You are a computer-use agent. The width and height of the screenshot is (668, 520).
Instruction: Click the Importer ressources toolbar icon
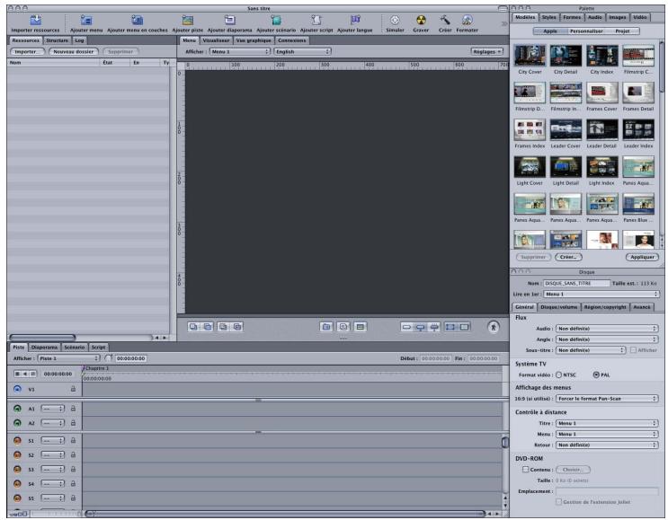pyautogui.click(x=35, y=20)
